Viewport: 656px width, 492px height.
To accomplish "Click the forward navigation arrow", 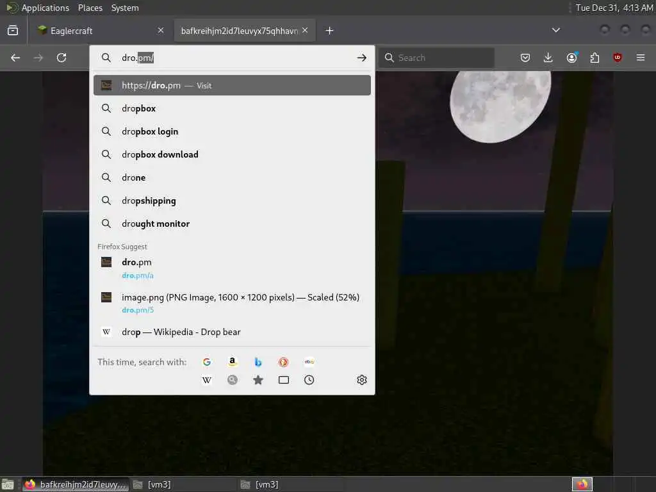I will [x=38, y=58].
